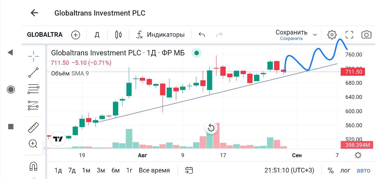The image size is (388, 179).
Task: Activate the magnet snapping mode
Action: pos(33,166)
